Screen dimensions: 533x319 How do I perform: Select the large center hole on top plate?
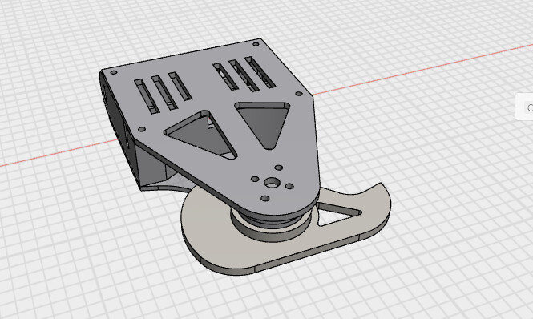(271, 183)
